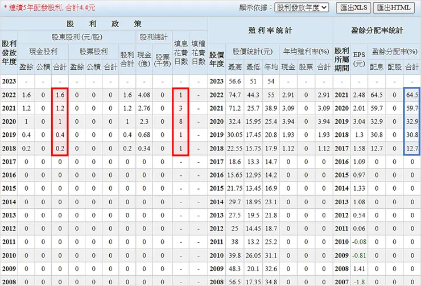The image size is (421, 286).
Task: Click the red notice 連續5年配發股利, 合計4.4元
Action: point(49,8)
